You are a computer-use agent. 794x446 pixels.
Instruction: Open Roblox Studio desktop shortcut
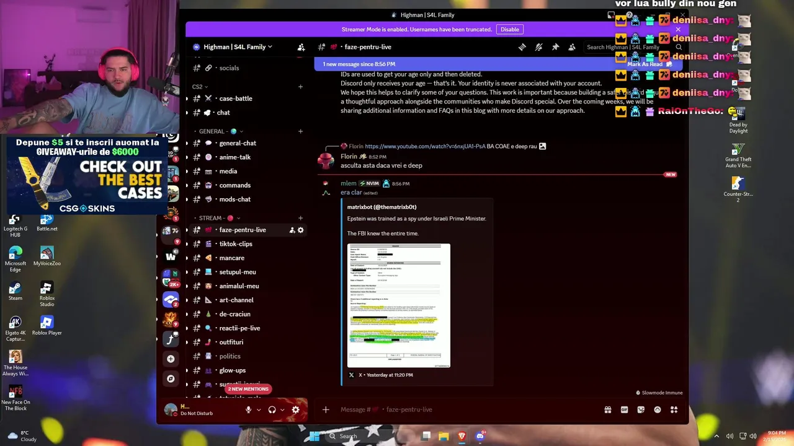(47, 294)
